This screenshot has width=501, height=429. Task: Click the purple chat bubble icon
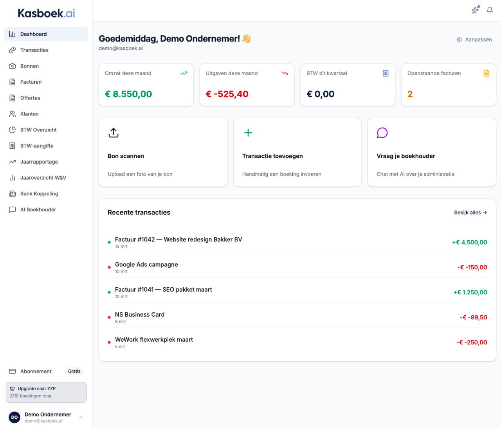click(x=382, y=133)
